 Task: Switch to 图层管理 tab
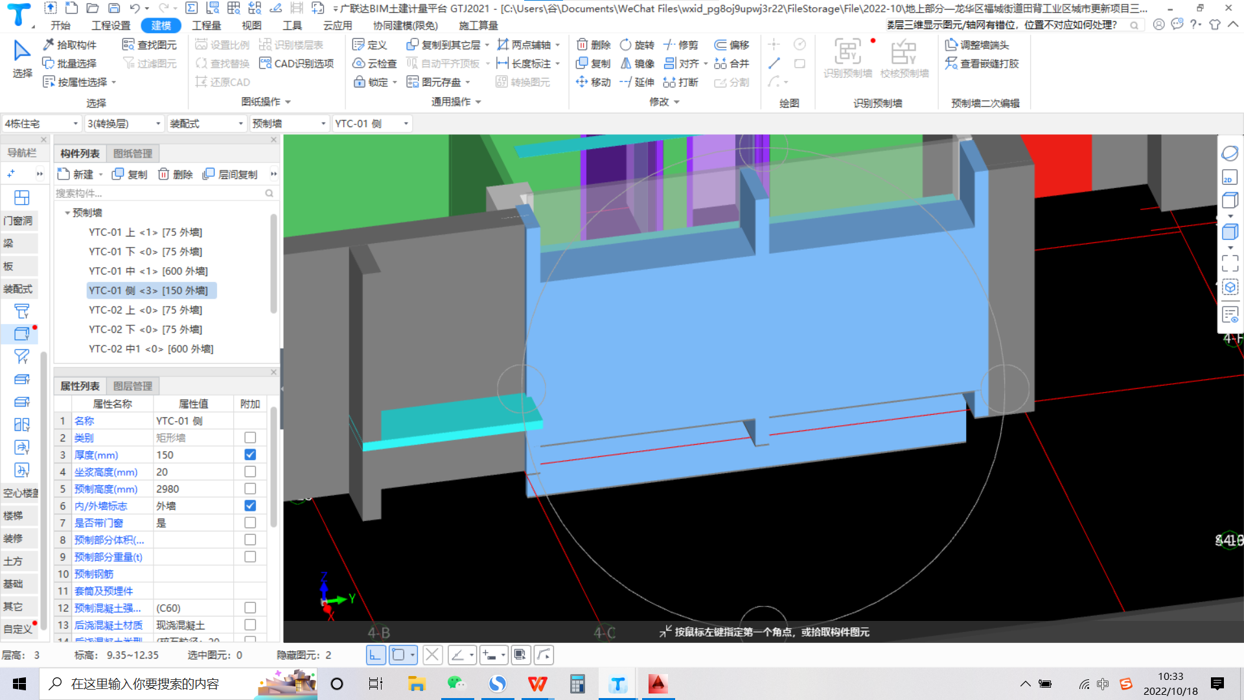[133, 386]
